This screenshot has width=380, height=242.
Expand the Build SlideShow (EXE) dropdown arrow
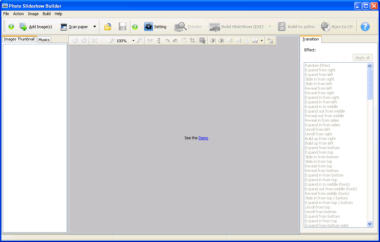point(270,27)
